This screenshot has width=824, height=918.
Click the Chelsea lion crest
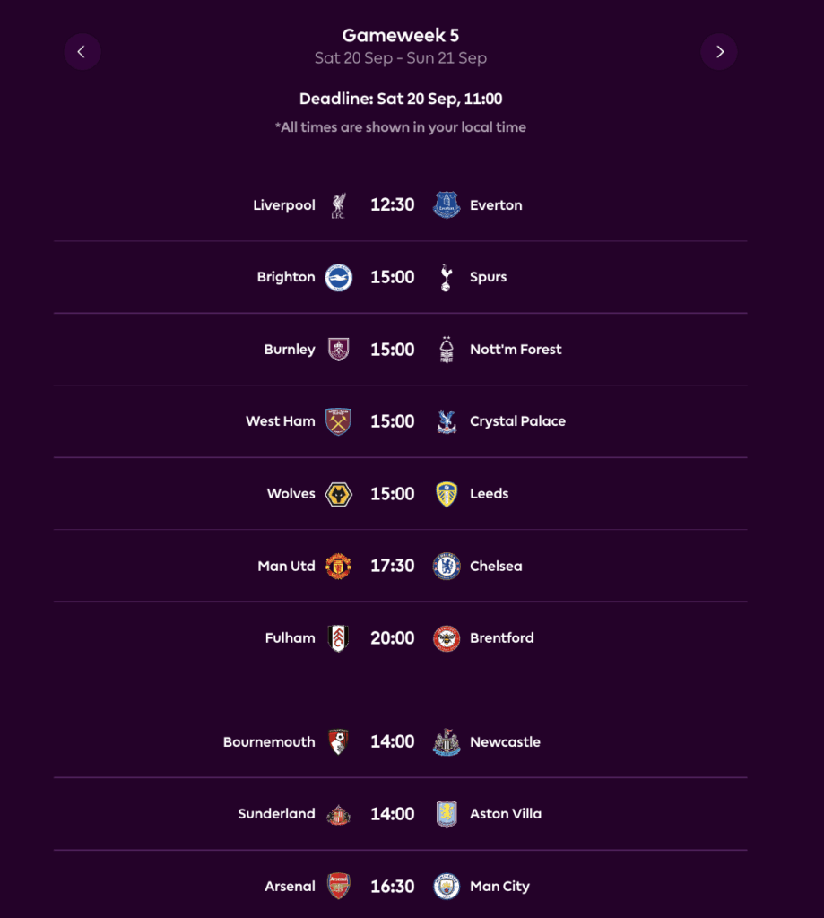coord(446,566)
